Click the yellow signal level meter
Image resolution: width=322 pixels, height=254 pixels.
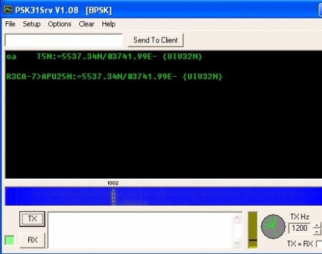pos(252,230)
